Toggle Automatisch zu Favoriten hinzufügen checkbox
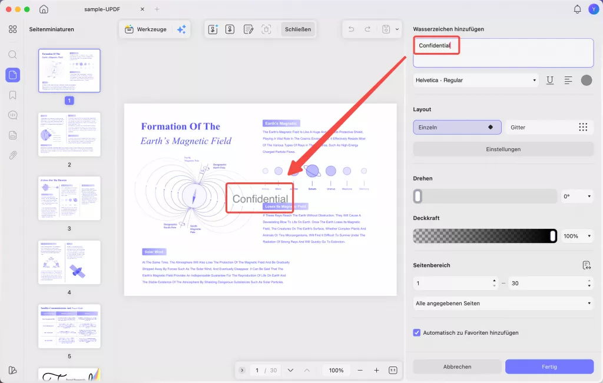The height and width of the screenshot is (383, 603). pyautogui.click(x=416, y=332)
